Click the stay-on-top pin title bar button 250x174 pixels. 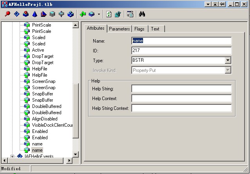click(222, 4)
